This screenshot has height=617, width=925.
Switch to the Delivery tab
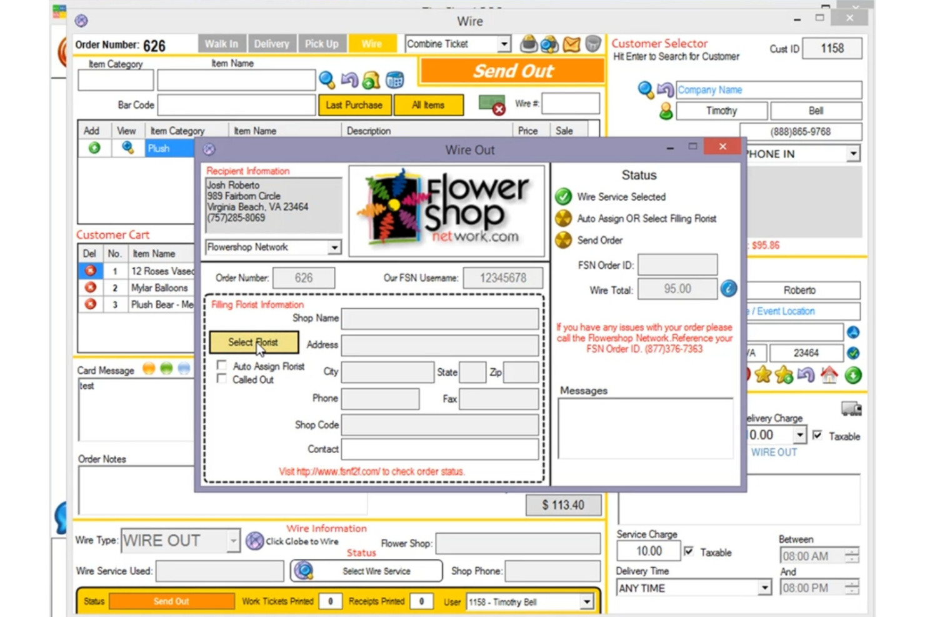(272, 44)
